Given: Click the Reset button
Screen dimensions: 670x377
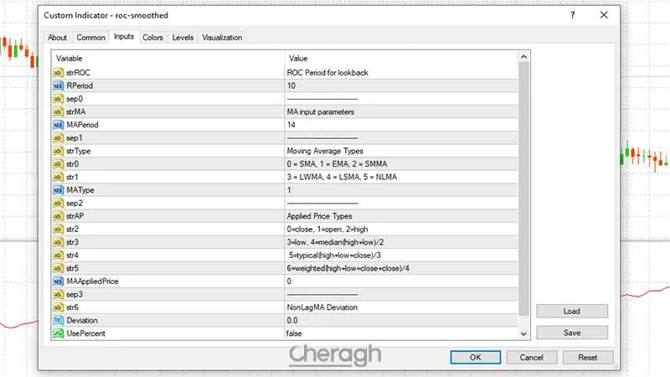Looking at the screenshot, I should (x=587, y=358).
